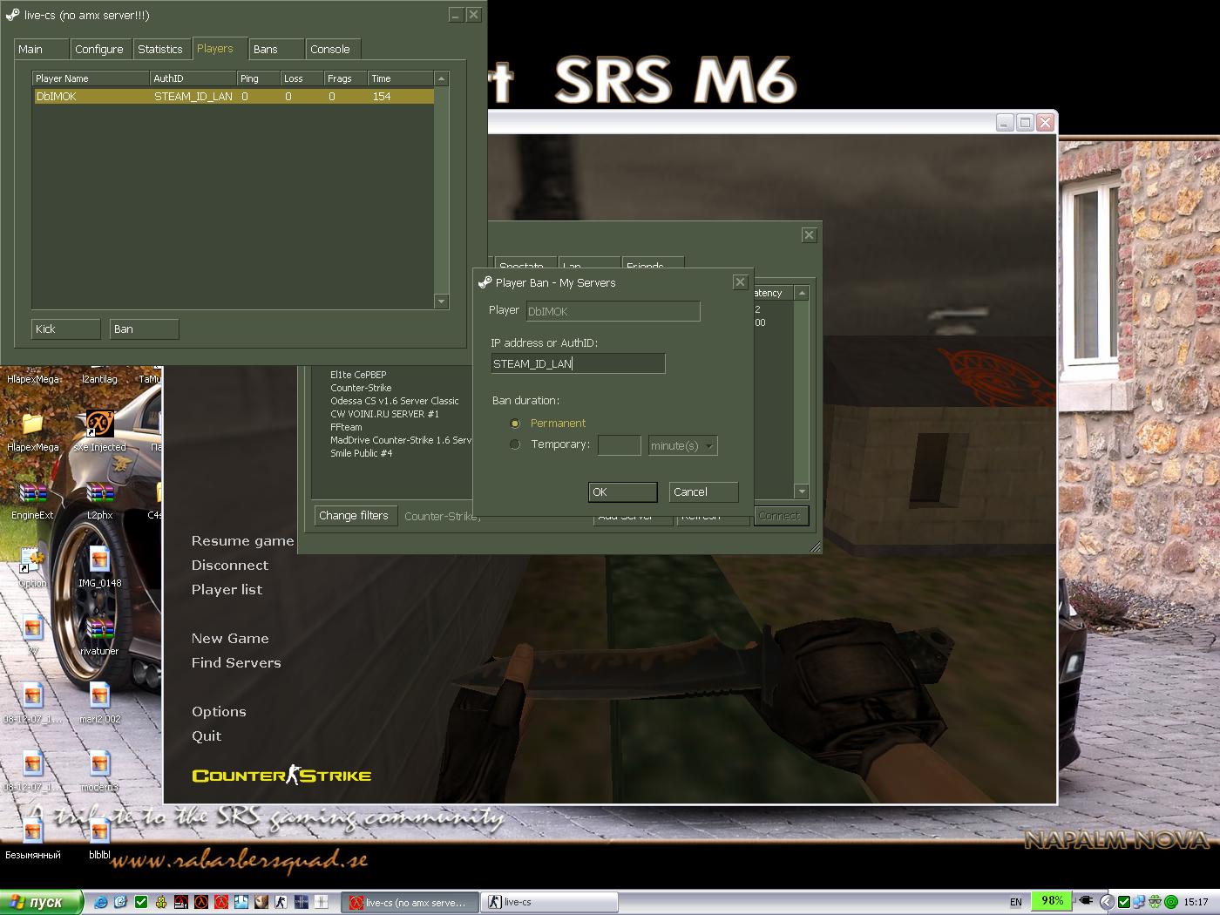
Task: Click the yellow figure quick launch icon
Action: 161,902
